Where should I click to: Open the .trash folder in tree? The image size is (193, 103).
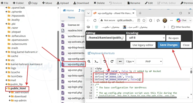click(x=14, y=48)
